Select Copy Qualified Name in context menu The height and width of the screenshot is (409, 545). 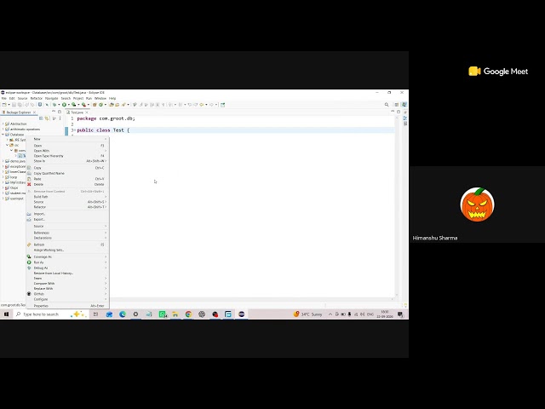pos(68,173)
